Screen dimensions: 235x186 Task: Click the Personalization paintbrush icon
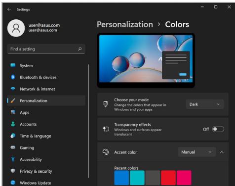[13, 100]
